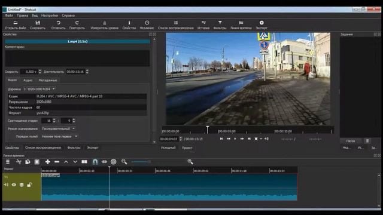383x215 pixels.
Task: Open Filters from the top toolbar
Action: coord(220,25)
